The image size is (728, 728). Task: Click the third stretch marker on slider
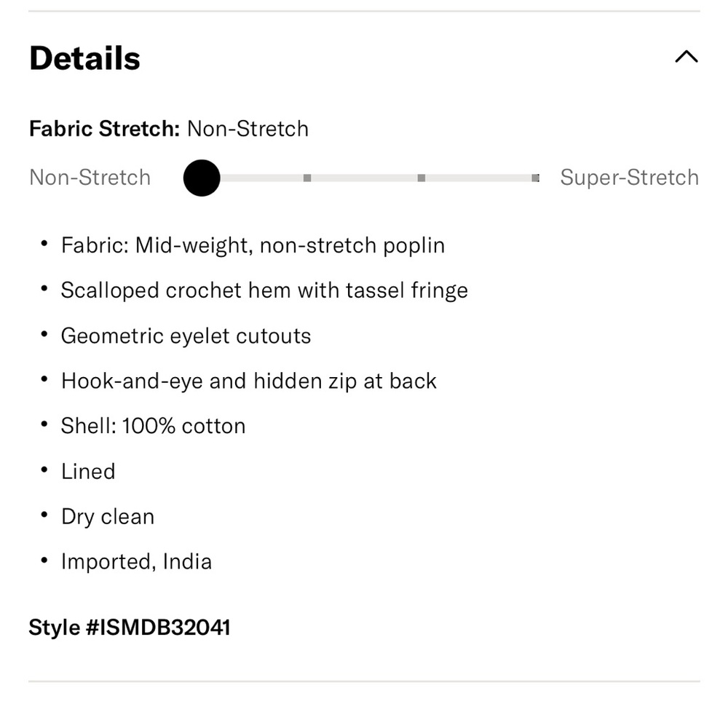tap(421, 178)
